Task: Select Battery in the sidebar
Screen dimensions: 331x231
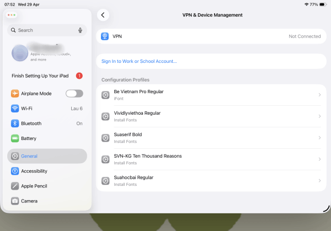Action: point(47,138)
